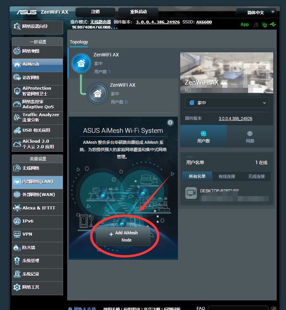
Task: Select the AiMesh sidebar icon
Action: pos(17,64)
